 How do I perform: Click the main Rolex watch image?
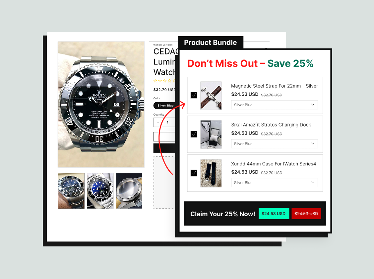coord(101,104)
